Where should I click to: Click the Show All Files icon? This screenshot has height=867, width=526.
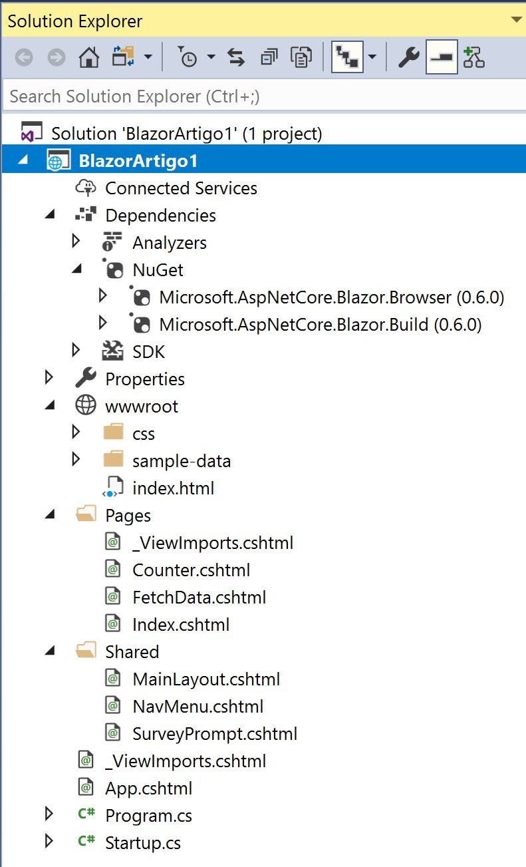[301, 58]
